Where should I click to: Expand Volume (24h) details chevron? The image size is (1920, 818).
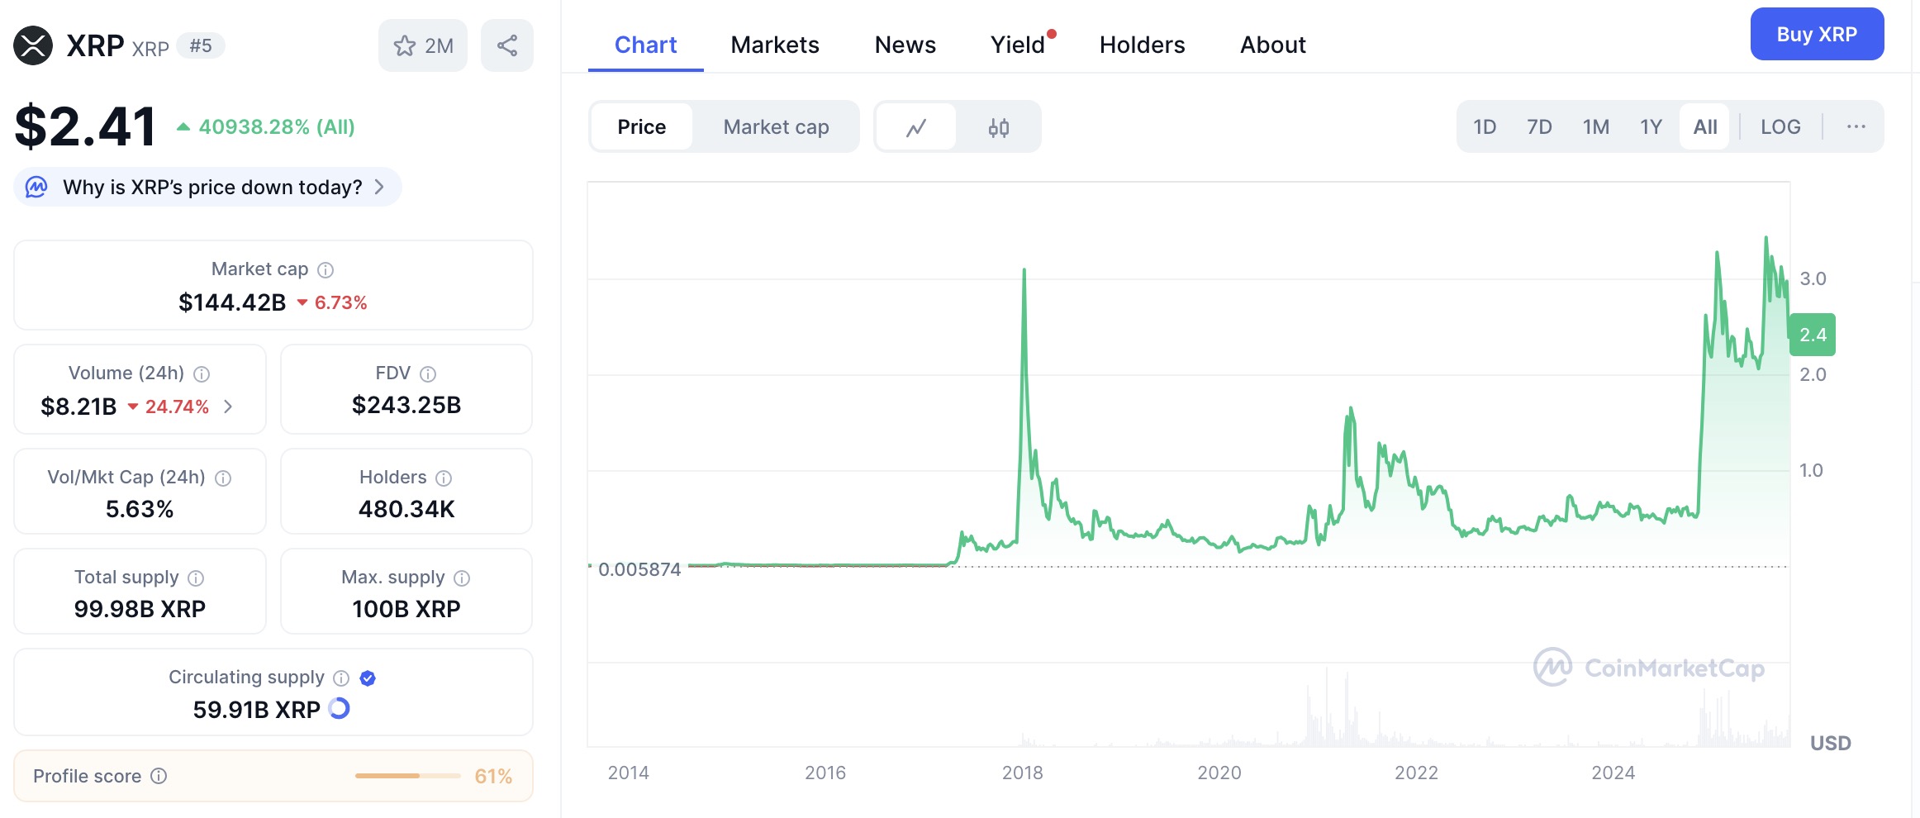(x=229, y=407)
